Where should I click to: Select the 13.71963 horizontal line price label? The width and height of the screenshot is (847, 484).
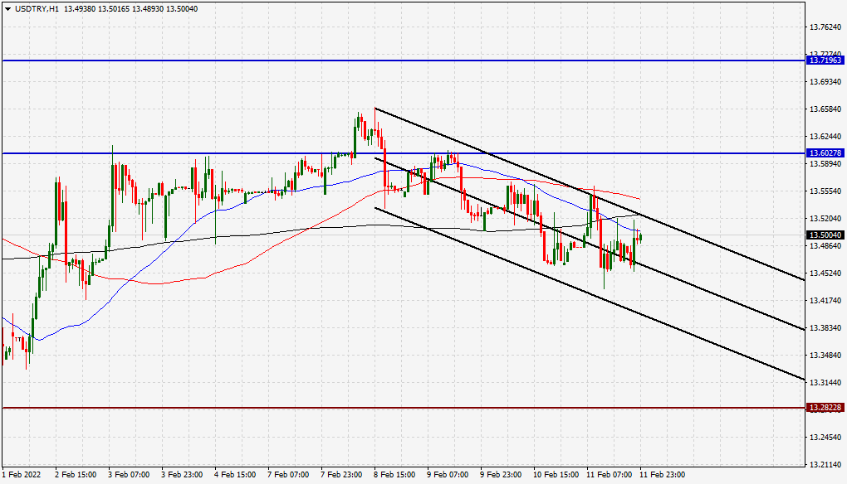(825, 60)
